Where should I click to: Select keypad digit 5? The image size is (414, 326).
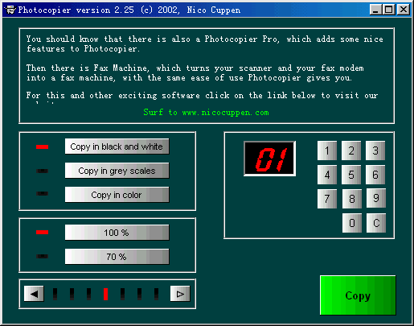click(351, 175)
